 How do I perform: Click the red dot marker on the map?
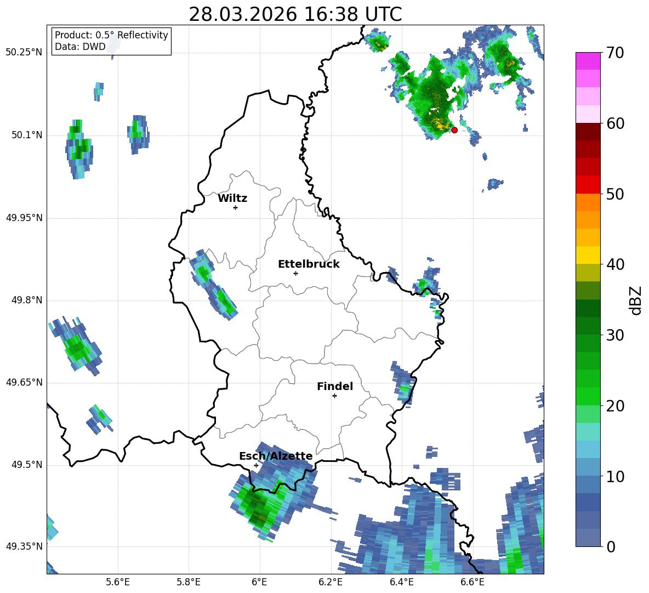[454, 129]
